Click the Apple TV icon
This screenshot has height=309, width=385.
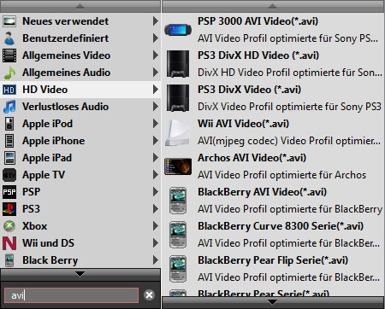(x=9, y=175)
